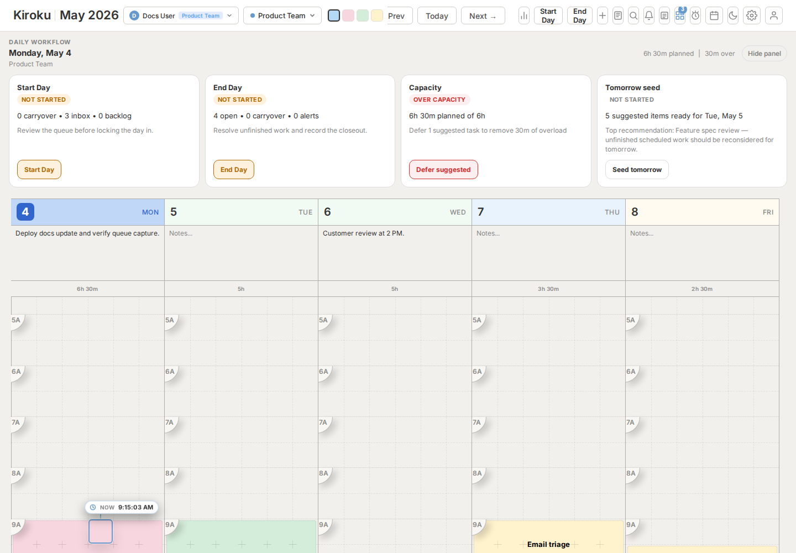796x553 pixels.
Task: Click the toolbar End Day button
Action: pyautogui.click(x=580, y=15)
